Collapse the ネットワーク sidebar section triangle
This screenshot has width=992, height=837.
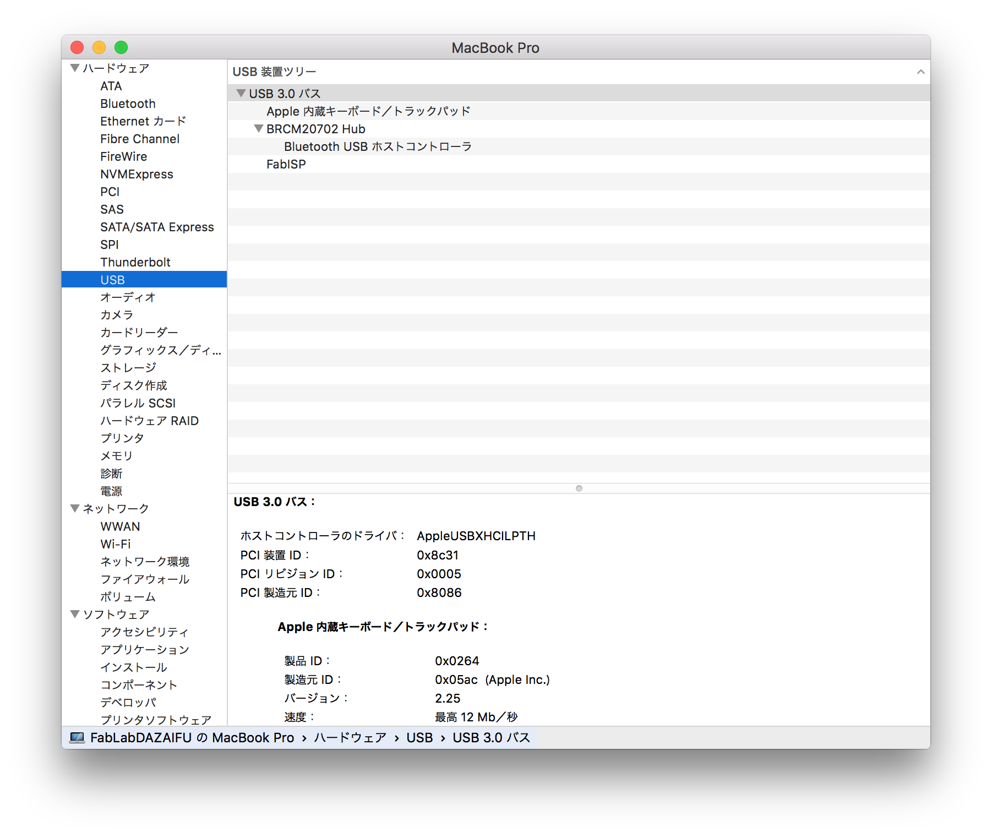tap(75, 508)
